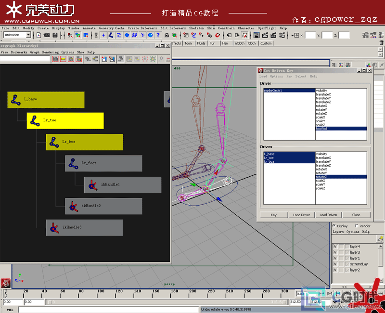
Task: Open the Render View window icon
Action: tap(257, 35)
